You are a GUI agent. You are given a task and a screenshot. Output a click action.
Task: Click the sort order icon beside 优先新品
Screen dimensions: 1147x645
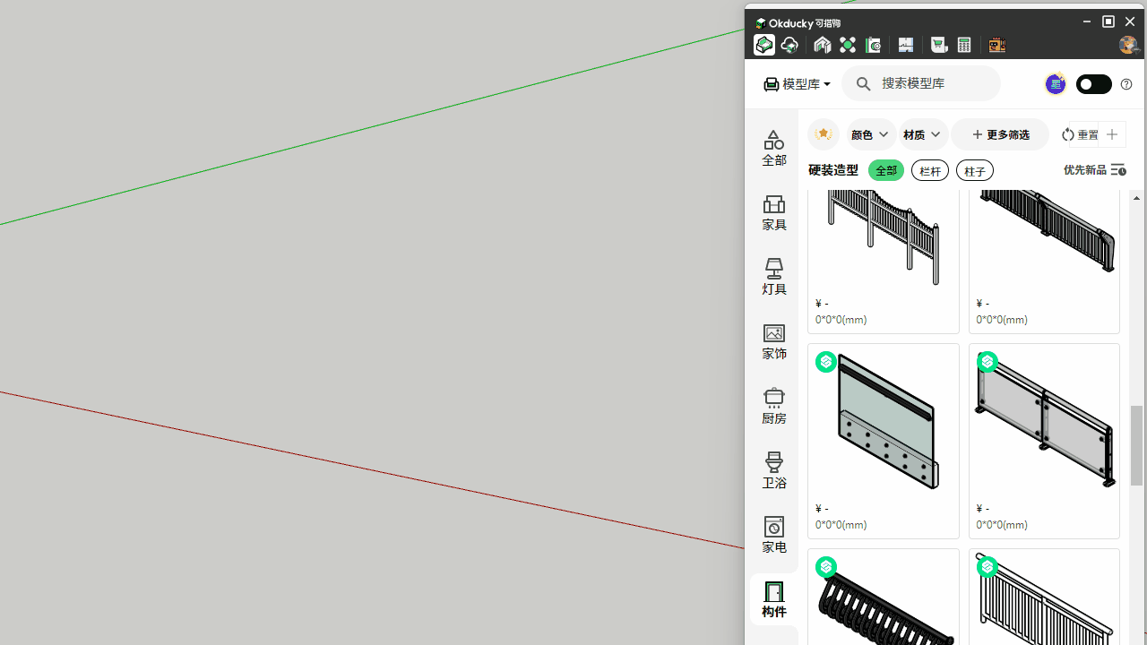tap(1118, 170)
